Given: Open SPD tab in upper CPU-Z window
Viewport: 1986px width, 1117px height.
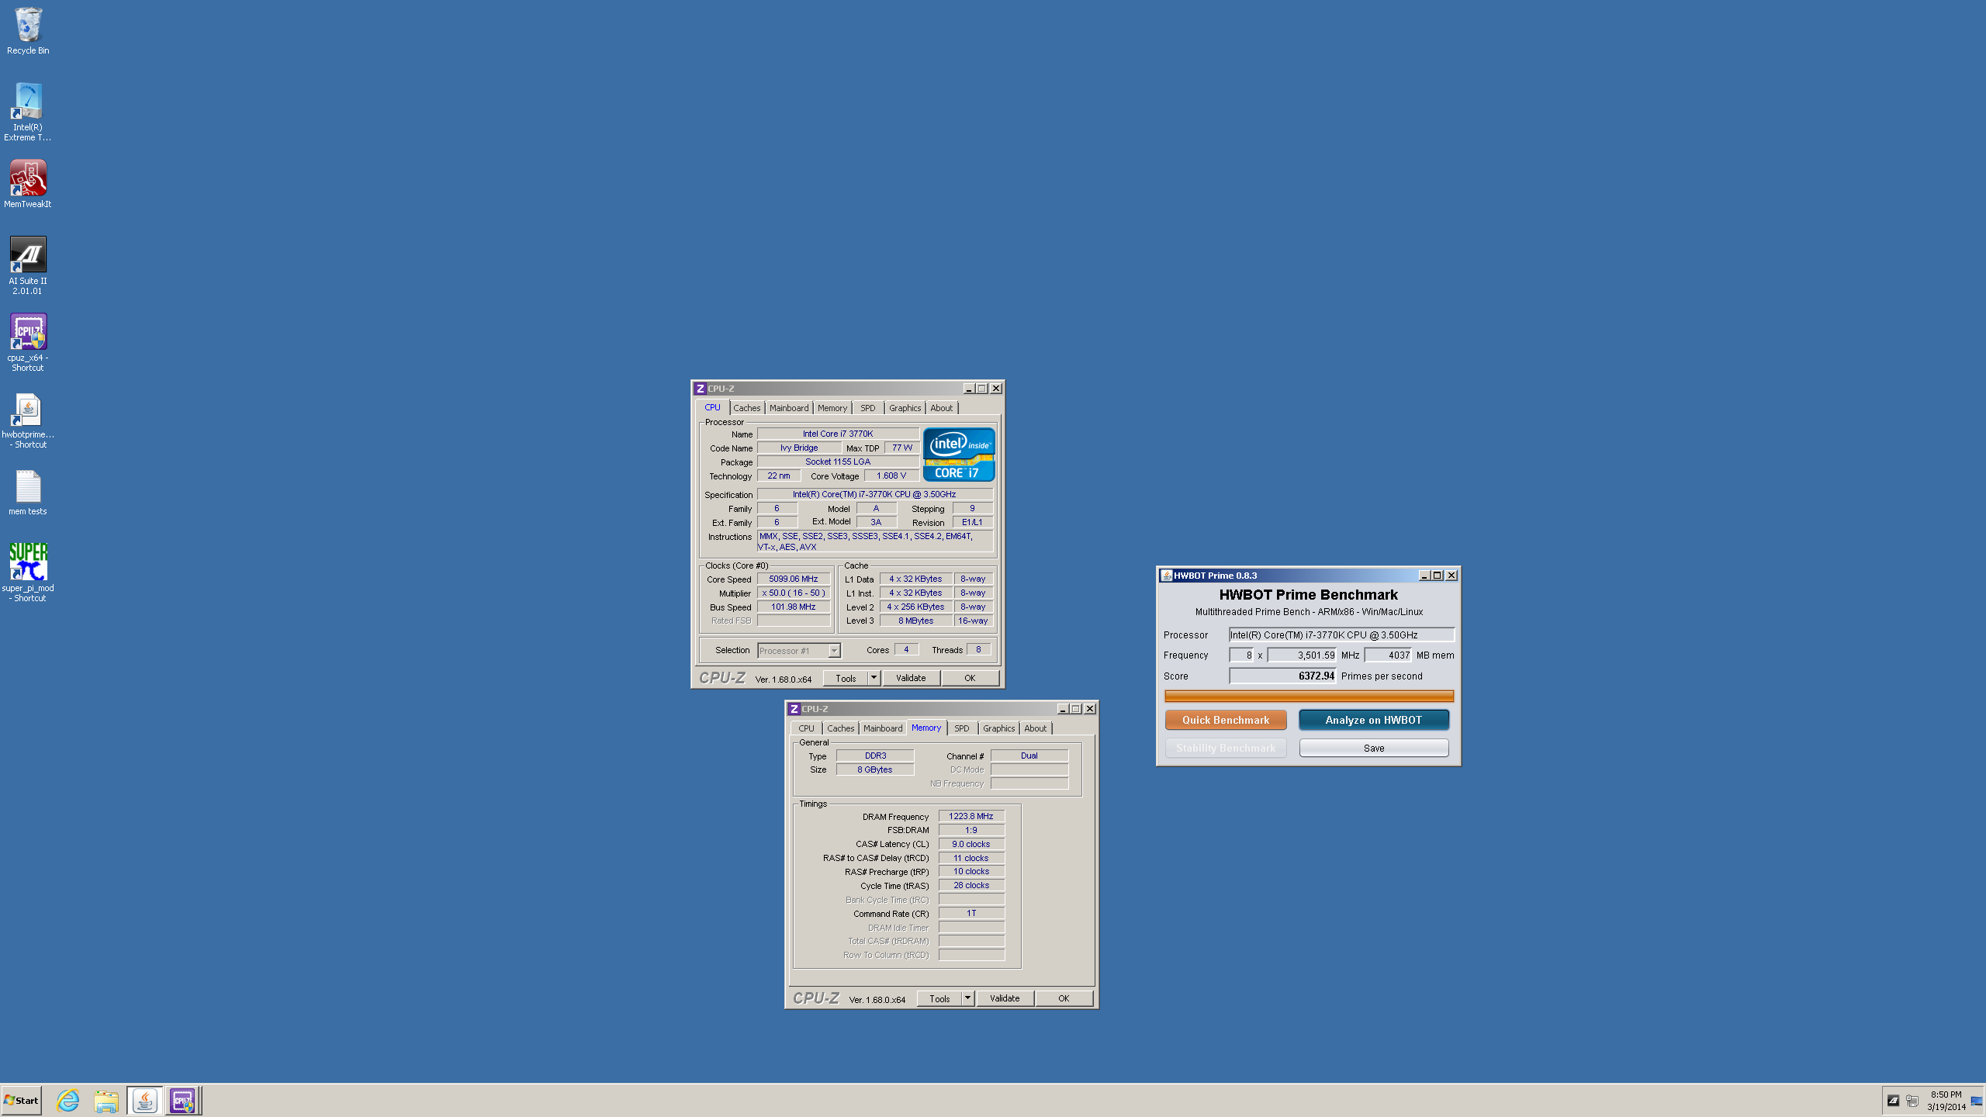Looking at the screenshot, I should click(x=868, y=408).
